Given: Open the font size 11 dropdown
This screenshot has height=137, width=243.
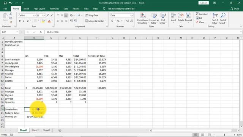Looking at the screenshot, I should point(43,15).
